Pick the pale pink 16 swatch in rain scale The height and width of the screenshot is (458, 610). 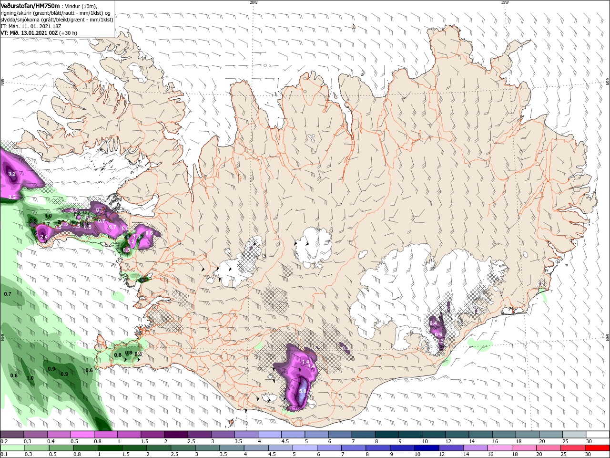[x=499, y=448]
